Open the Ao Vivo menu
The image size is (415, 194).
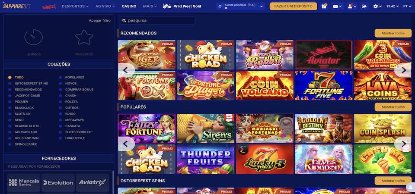tap(105, 6)
